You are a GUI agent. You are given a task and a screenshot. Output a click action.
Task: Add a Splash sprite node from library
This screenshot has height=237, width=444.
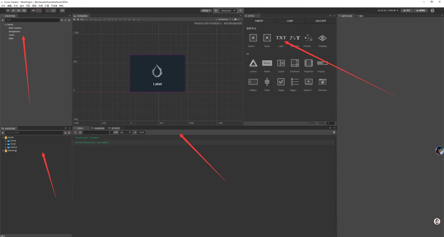tap(253, 38)
